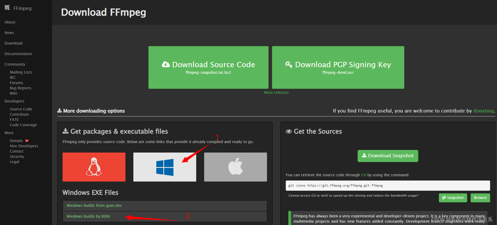Select the Linux penguin packages tile
The width and height of the screenshot is (497, 225).
[x=94, y=167]
